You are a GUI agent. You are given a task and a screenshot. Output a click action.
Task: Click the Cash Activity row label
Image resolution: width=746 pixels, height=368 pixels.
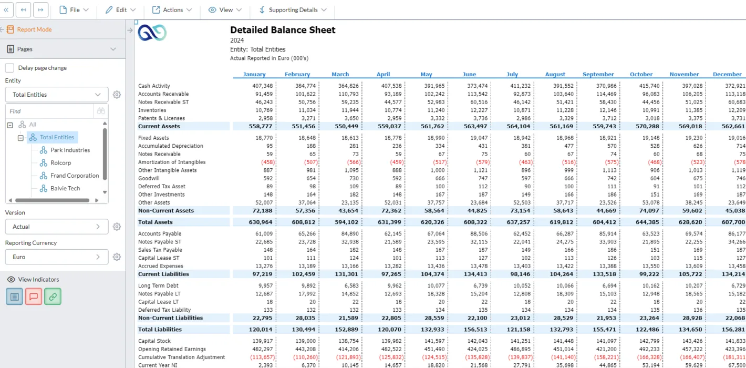point(154,86)
